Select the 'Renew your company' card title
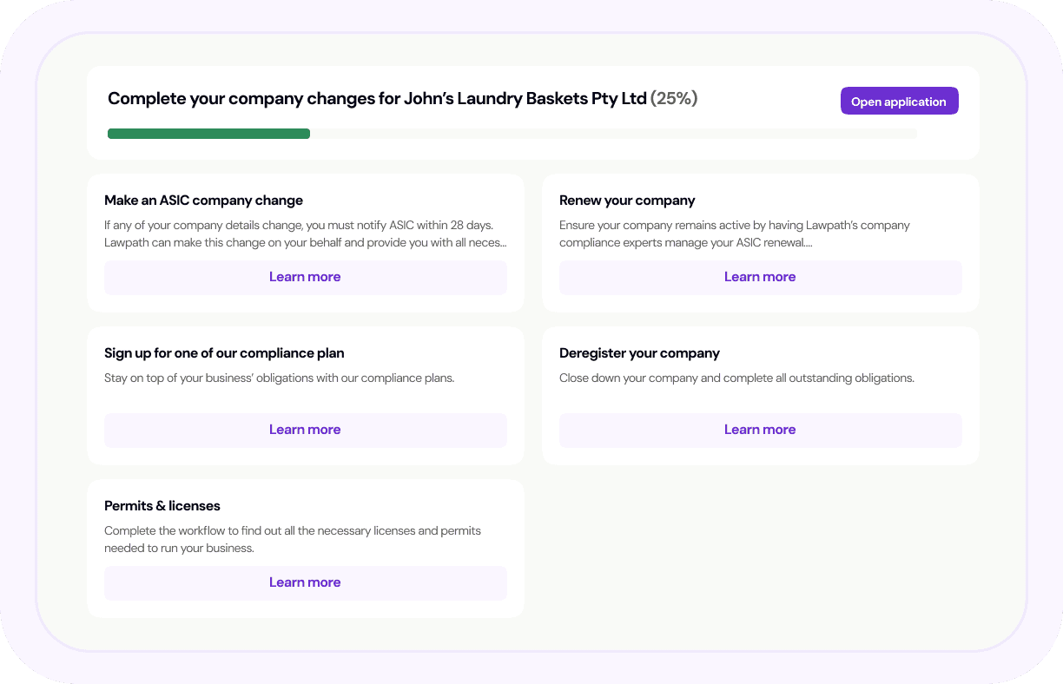Viewport: 1063px width, 684px height. pyautogui.click(x=627, y=201)
